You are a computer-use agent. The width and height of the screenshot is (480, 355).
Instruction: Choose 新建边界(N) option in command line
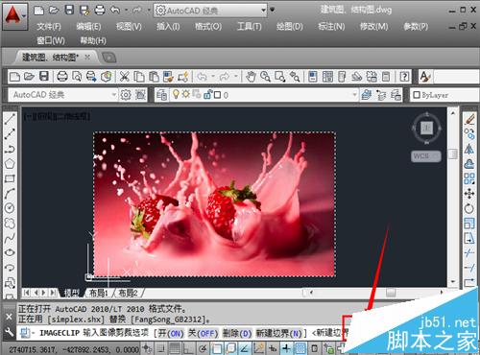click(x=279, y=333)
